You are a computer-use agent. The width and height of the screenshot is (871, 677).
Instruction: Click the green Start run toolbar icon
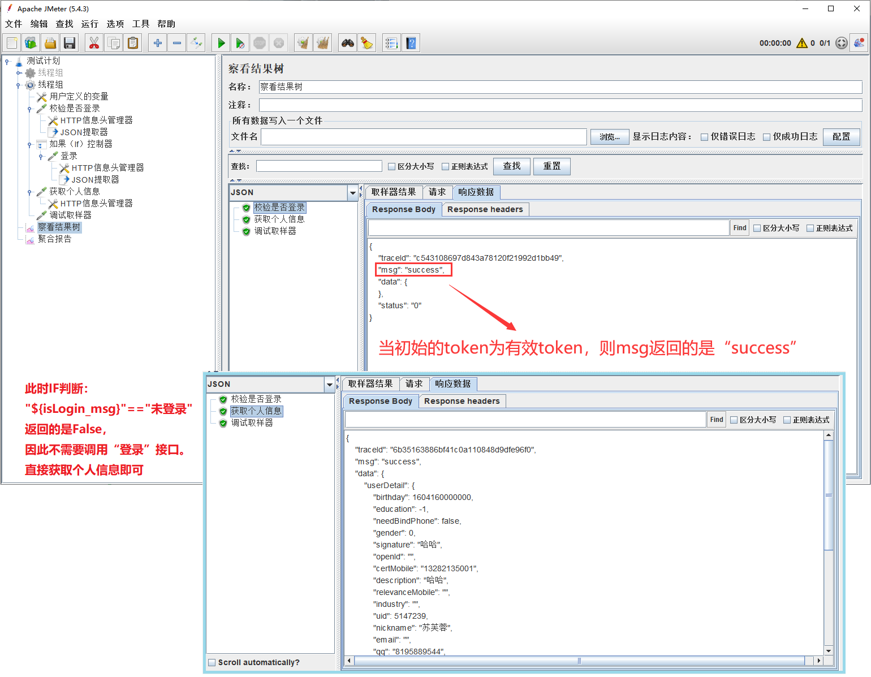(221, 43)
